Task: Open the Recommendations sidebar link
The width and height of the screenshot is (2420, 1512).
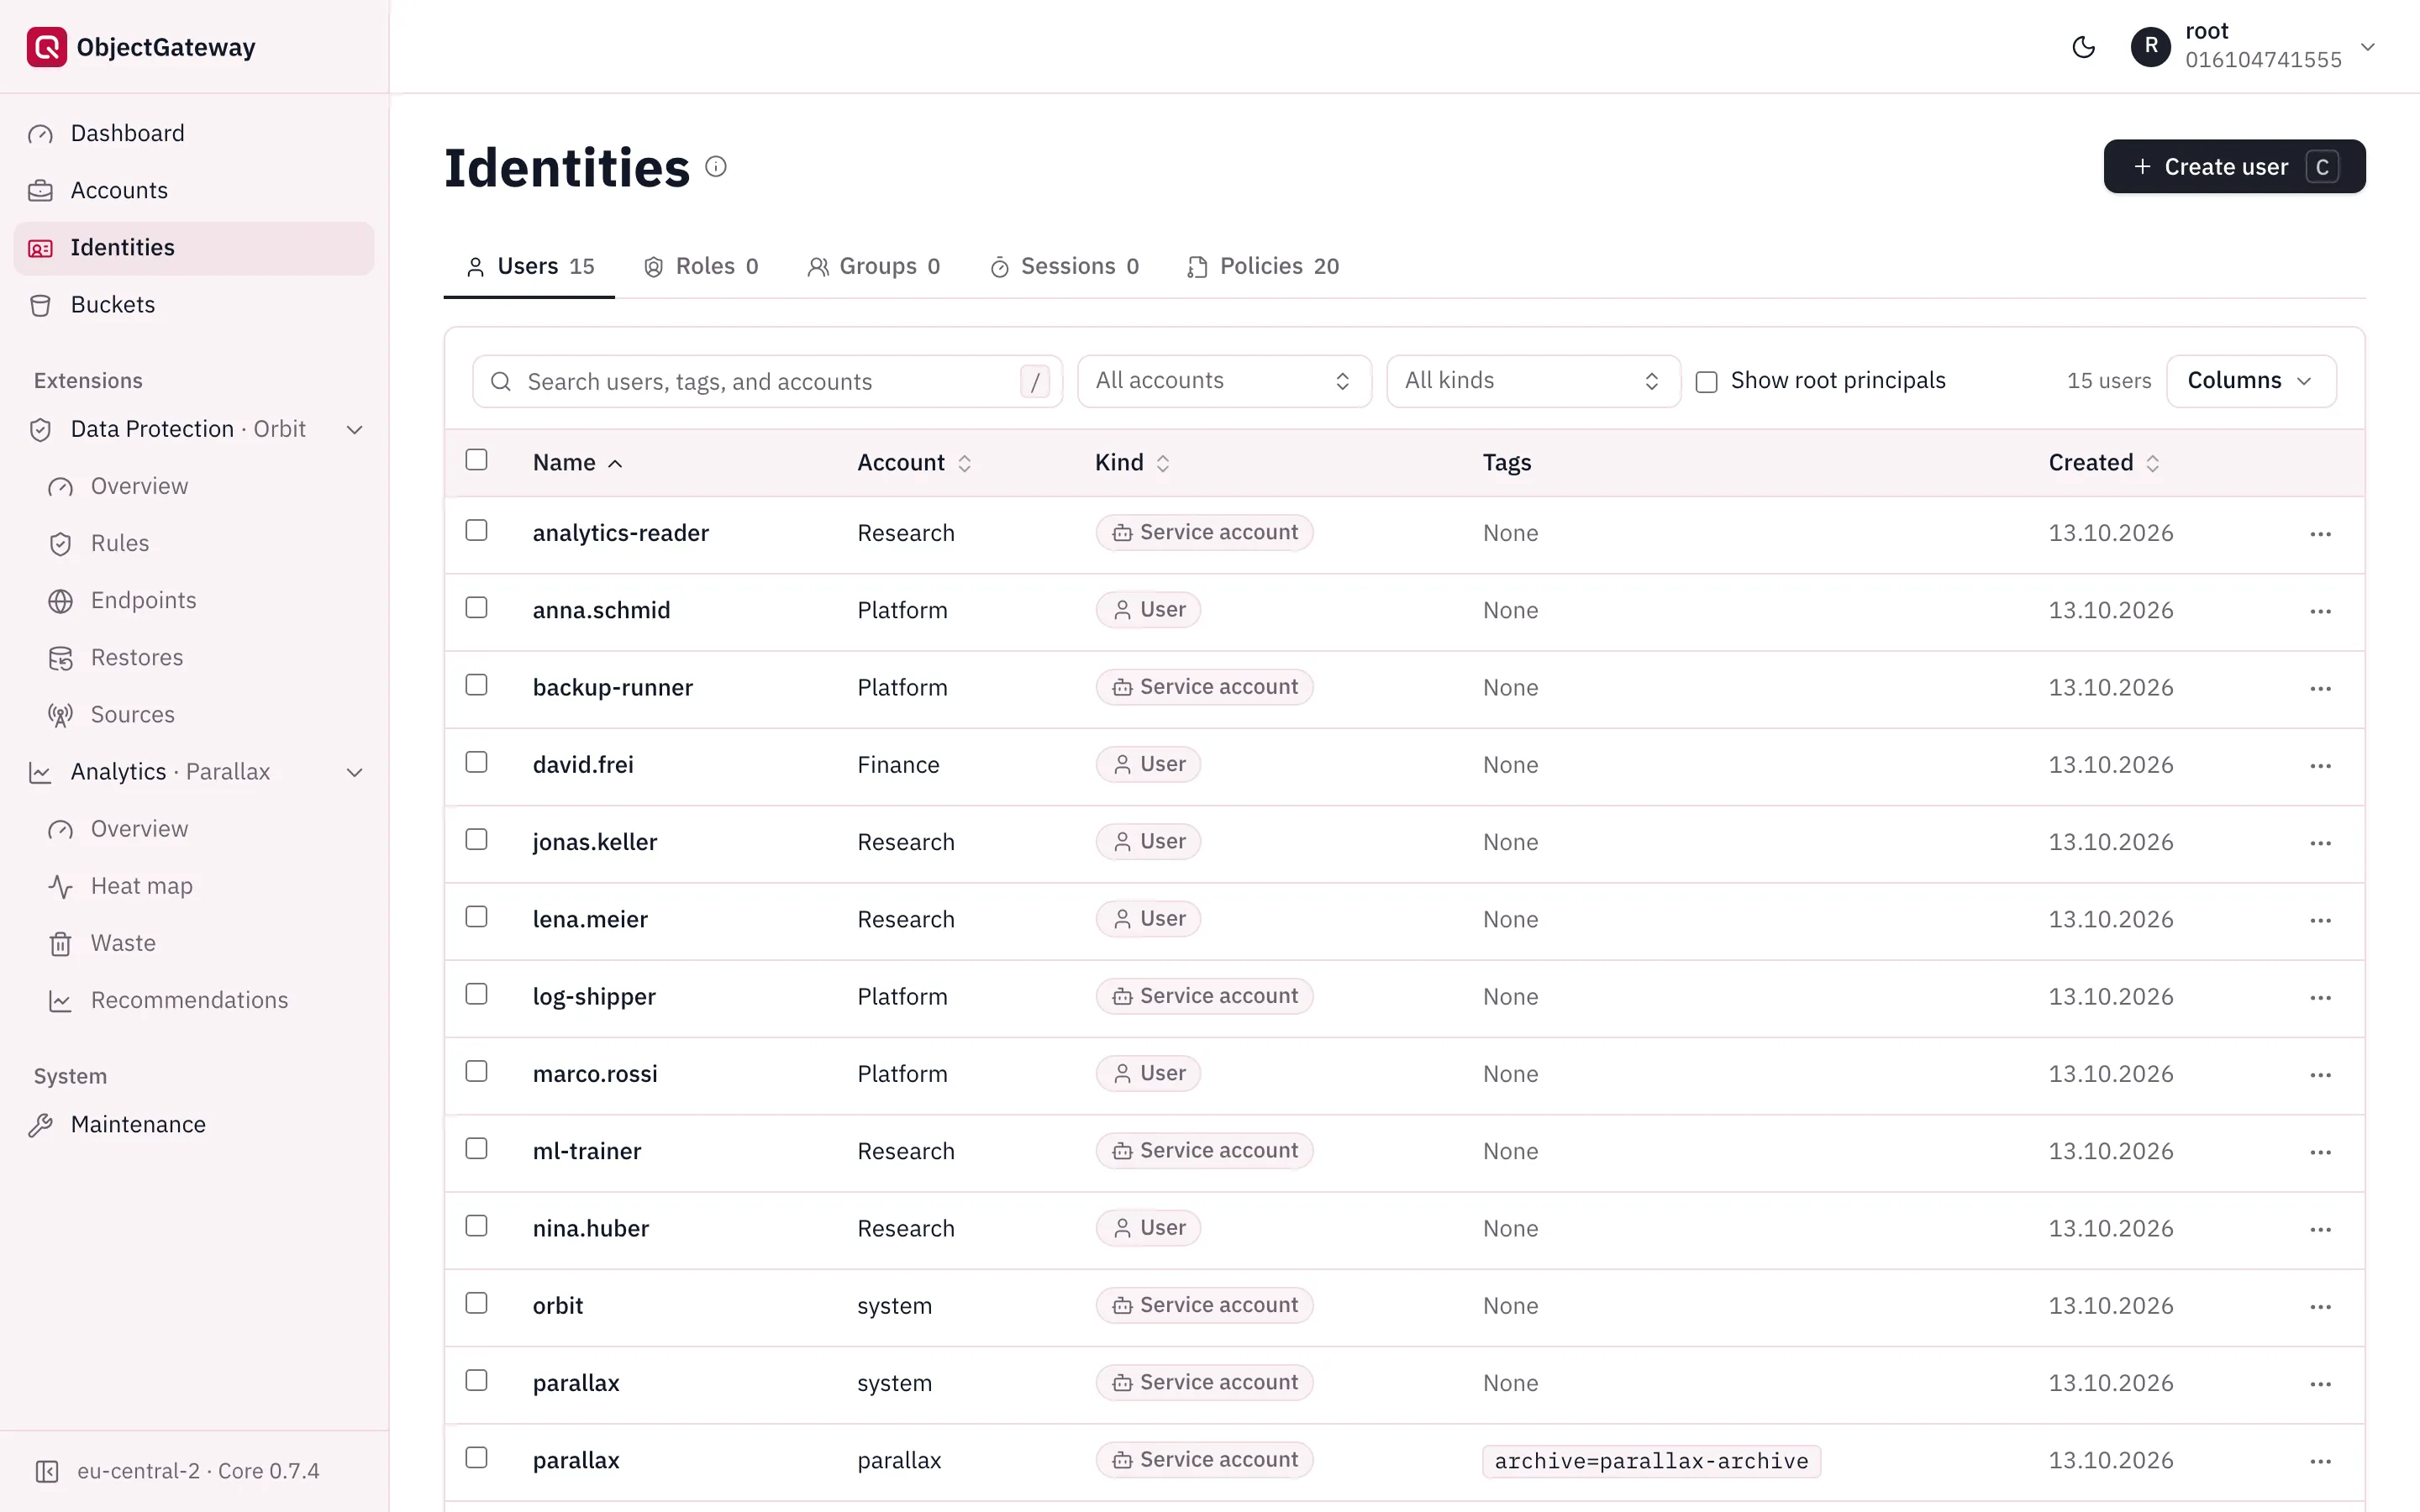Action: point(189,1001)
